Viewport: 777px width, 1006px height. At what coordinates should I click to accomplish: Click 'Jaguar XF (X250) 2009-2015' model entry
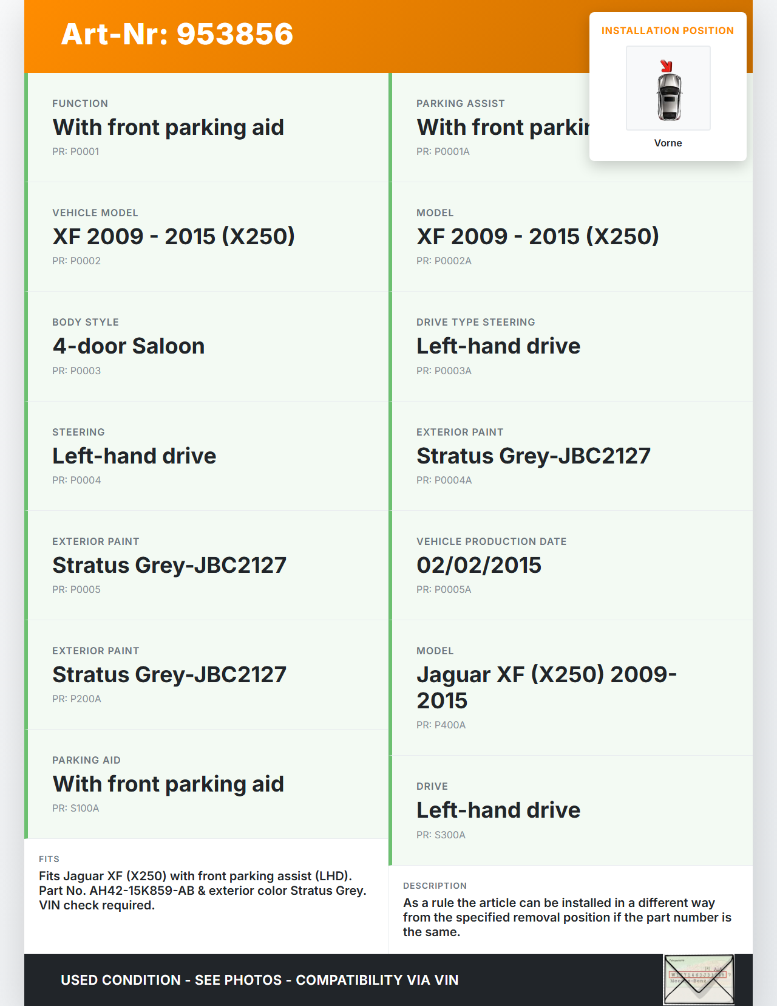(x=546, y=687)
